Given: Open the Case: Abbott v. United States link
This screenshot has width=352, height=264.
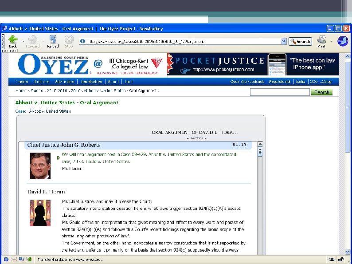Looking at the screenshot, I should [x=50, y=111].
